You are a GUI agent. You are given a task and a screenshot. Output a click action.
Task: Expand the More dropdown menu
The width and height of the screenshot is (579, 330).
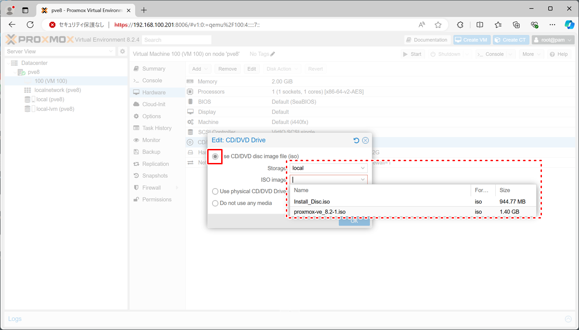pyautogui.click(x=531, y=54)
